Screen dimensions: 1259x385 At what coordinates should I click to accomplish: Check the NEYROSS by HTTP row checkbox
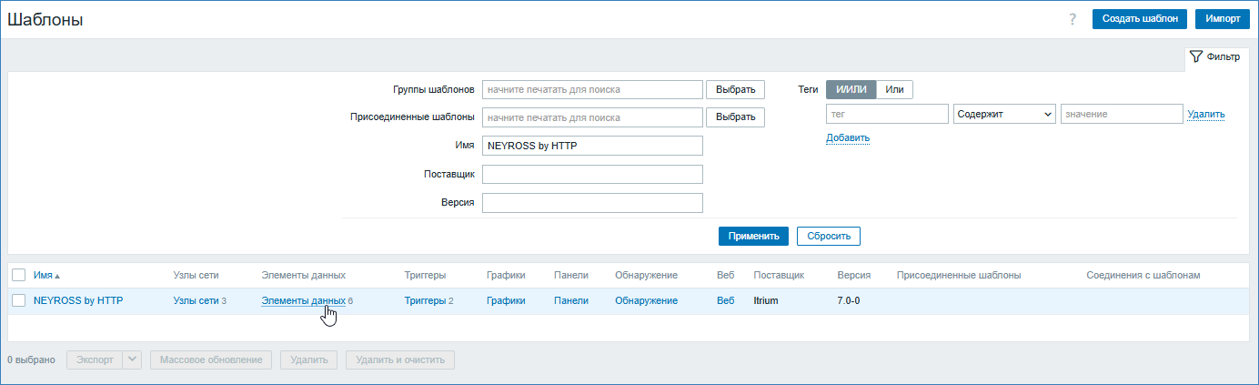click(18, 300)
